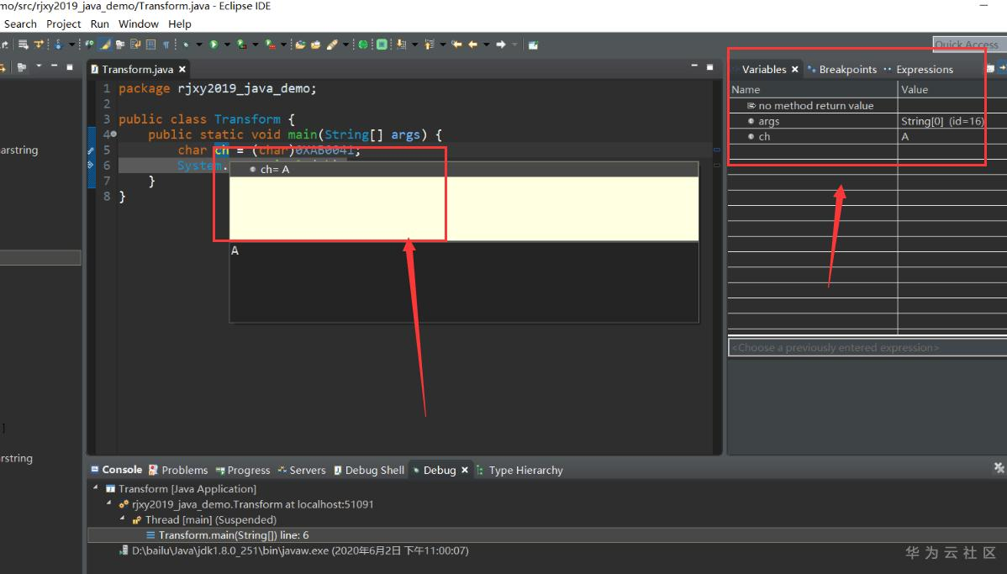Image resolution: width=1007 pixels, height=574 pixels.
Task: Click the green square toolbar icon
Action: click(382, 45)
